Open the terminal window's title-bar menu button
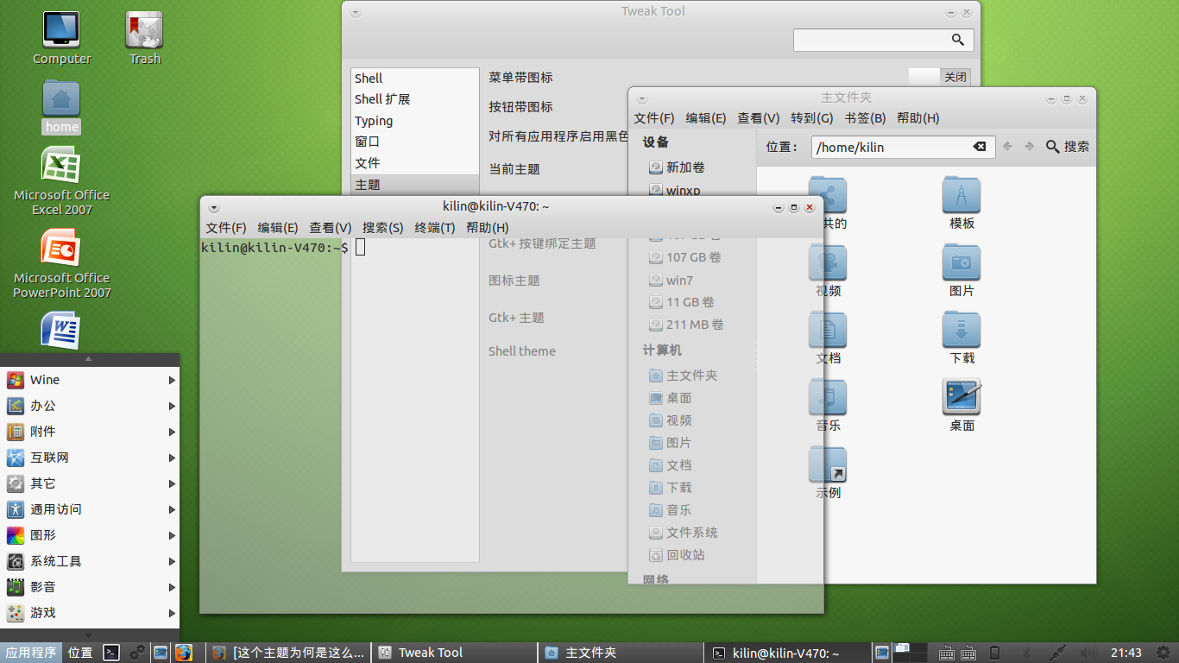The height and width of the screenshot is (663, 1179). (x=214, y=207)
